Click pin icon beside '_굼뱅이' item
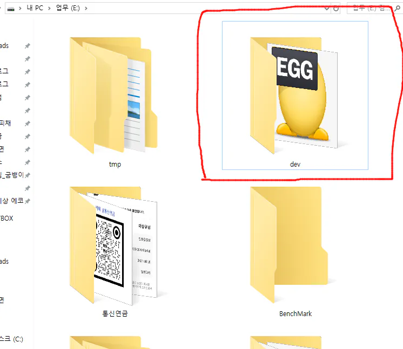 pyautogui.click(x=27, y=175)
